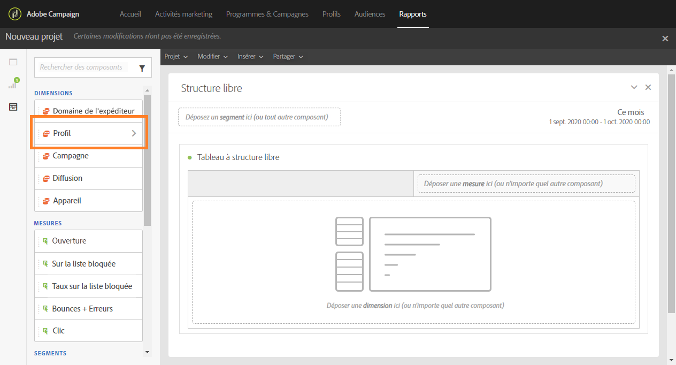Click the component list scrollbar down arrow
The height and width of the screenshot is (365, 676).
147,352
